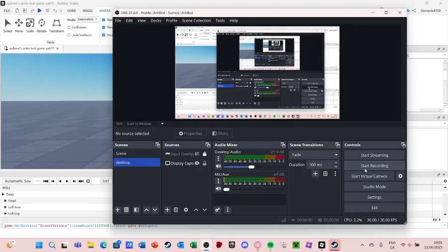Click Start Recording button
The image size is (448, 252).
(374, 166)
